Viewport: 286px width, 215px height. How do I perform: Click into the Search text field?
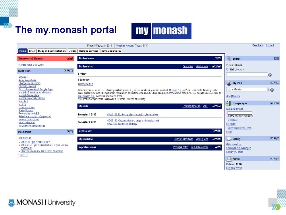(x=247, y=74)
